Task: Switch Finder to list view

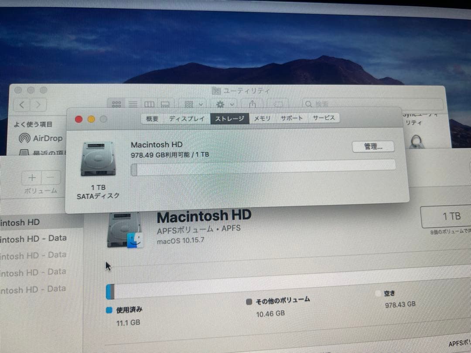Action: pyautogui.click(x=133, y=104)
